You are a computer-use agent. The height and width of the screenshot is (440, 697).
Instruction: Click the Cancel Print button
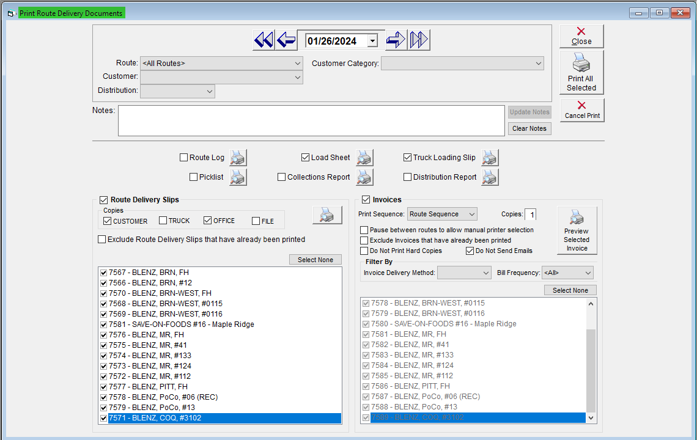pos(582,110)
